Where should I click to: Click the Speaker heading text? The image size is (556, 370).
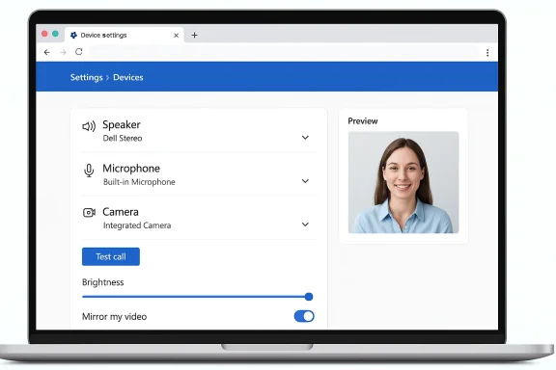tap(122, 124)
